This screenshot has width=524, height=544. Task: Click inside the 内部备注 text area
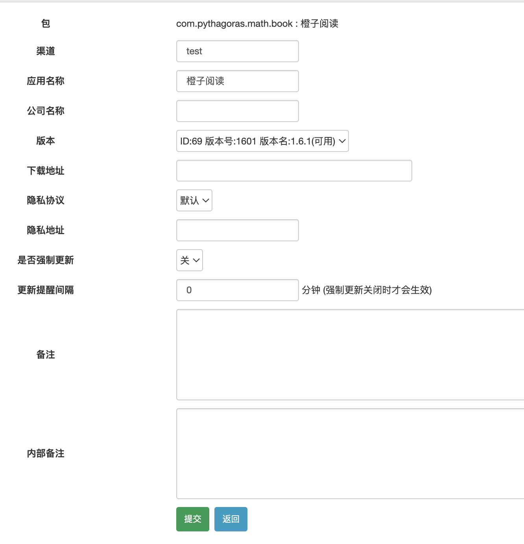pos(350,453)
